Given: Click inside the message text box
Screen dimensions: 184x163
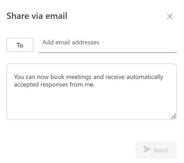Looking at the screenshot, I should pyautogui.click(x=92, y=92).
